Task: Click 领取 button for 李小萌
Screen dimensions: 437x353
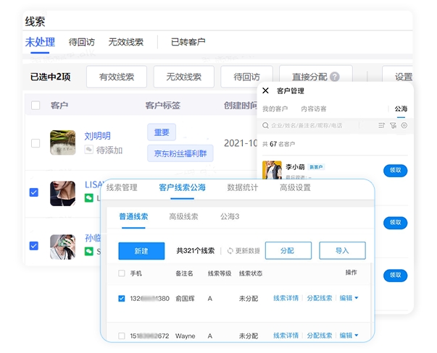Action: [395, 171]
